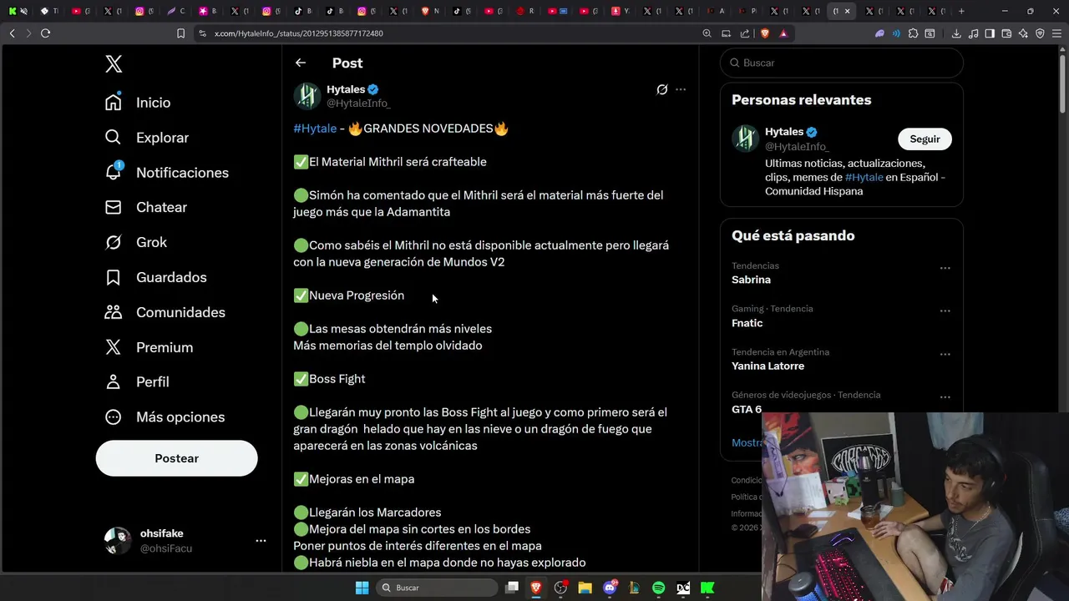Screen dimensions: 1069x601
Task: Open the post's more options dots
Action: [x=681, y=89]
